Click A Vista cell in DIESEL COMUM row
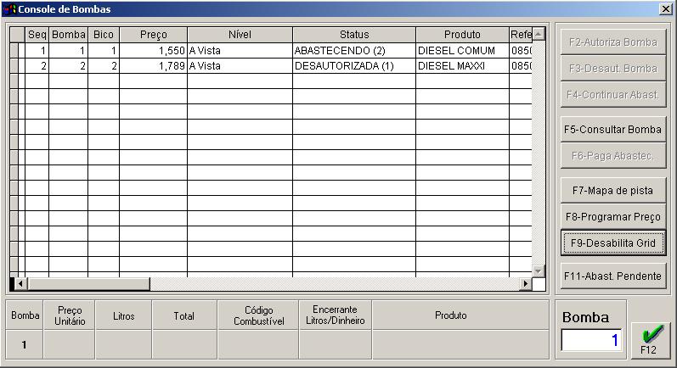Viewport: 677px width, 368px height. pos(240,50)
